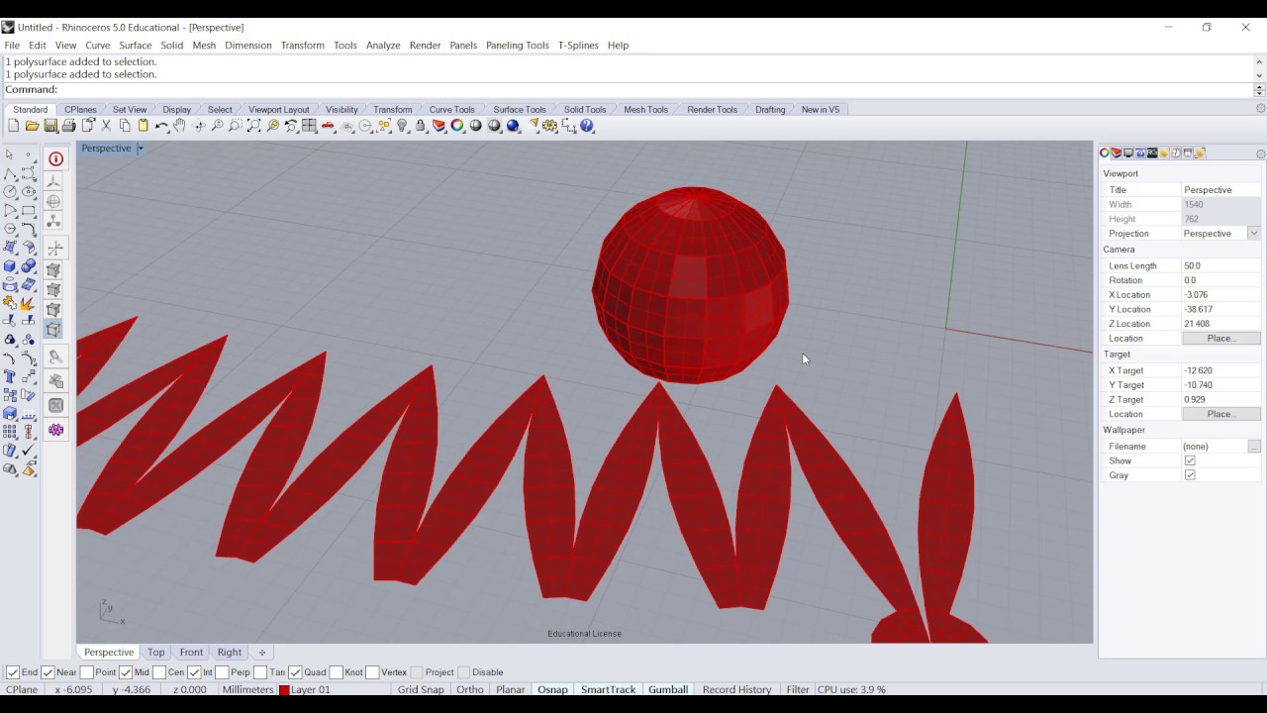This screenshot has height=713, width=1267.
Task: Enable the Perp osnap checkbox
Action: (x=222, y=672)
